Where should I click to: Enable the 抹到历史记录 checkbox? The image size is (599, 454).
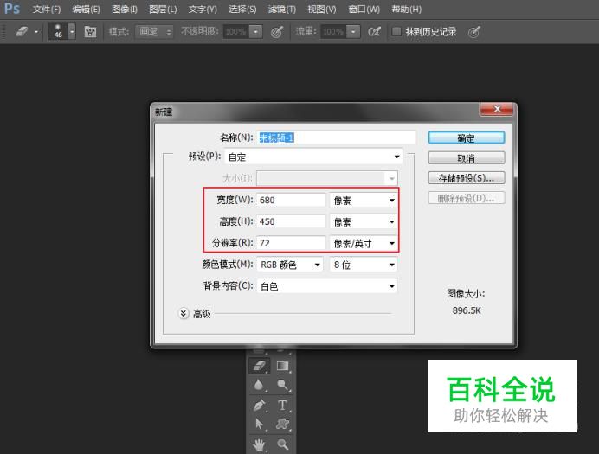[x=396, y=31]
